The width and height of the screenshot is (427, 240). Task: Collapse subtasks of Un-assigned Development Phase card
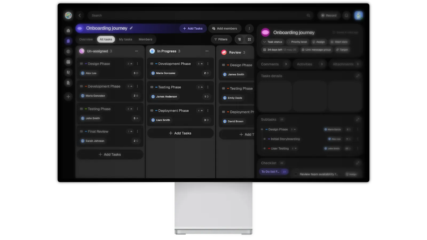(130, 86)
